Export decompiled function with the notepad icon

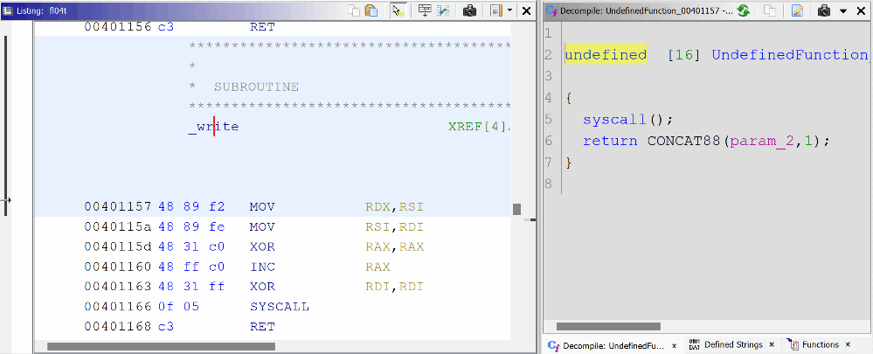coord(797,10)
